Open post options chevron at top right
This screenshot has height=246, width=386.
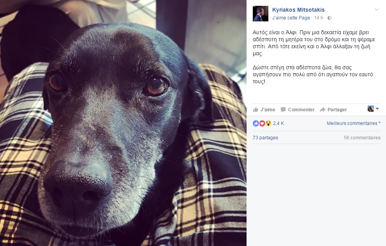[376, 10]
